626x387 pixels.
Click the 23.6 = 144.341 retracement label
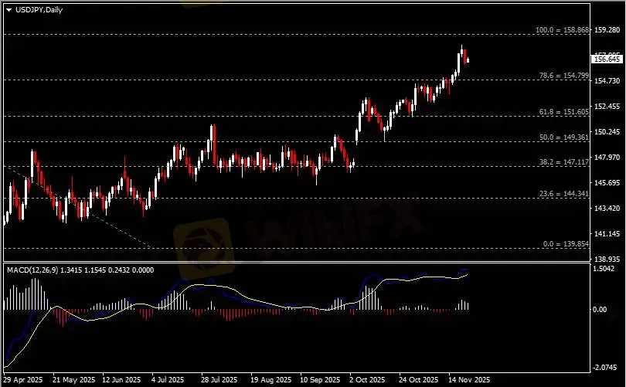click(x=564, y=194)
